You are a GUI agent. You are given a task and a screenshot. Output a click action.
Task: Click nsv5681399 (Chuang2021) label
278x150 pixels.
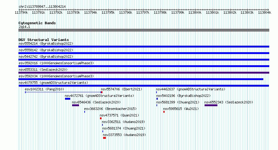178,102
